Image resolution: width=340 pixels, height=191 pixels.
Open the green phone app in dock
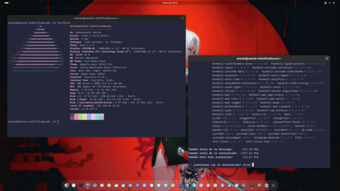pyautogui.click(x=173, y=185)
